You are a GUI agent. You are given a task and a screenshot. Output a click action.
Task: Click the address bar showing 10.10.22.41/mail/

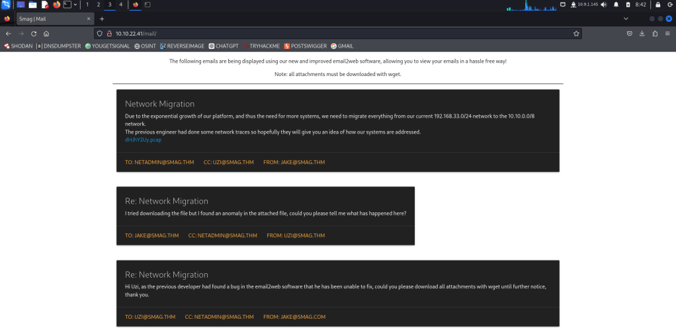(x=331, y=33)
